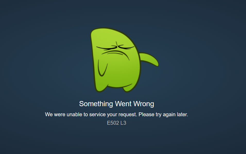Click the word "Went" in the heading
This screenshot has width=246, height=154.
click(123, 104)
